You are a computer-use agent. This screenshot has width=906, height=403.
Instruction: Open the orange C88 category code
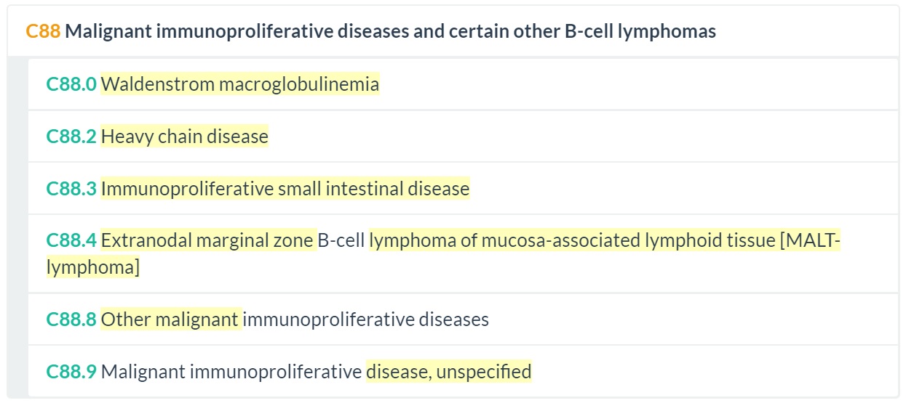[x=43, y=31]
